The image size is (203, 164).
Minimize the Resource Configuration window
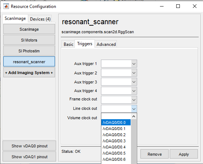coord(162,6)
